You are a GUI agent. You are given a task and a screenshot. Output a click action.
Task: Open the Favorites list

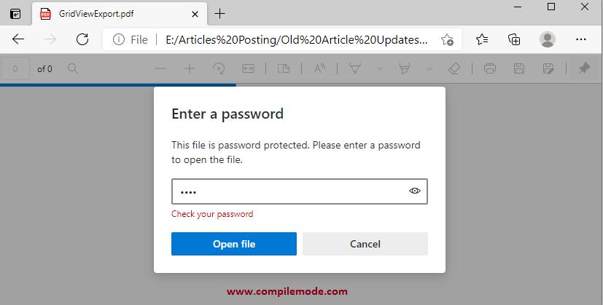482,39
